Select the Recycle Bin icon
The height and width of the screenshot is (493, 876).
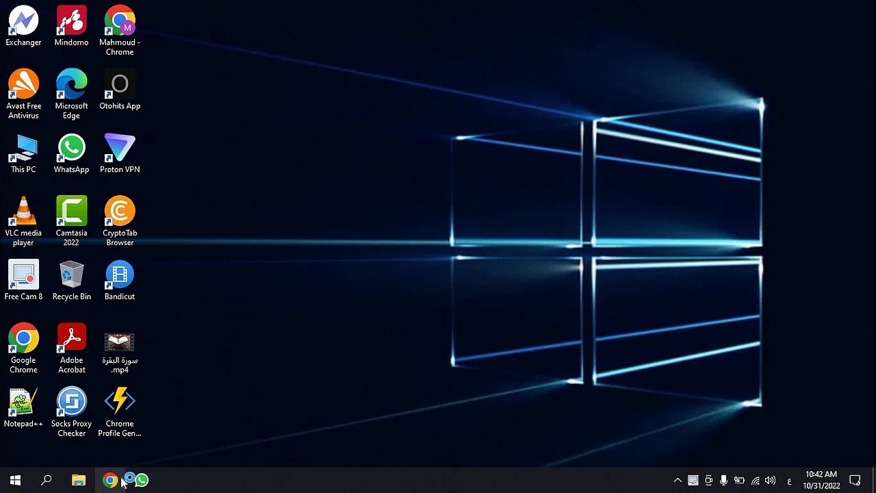click(71, 281)
